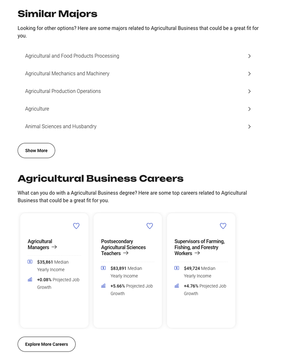Click the job growth chart icon on Agricultural Managers card
Screen dimensions: 281x359
click(x=30, y=280)
